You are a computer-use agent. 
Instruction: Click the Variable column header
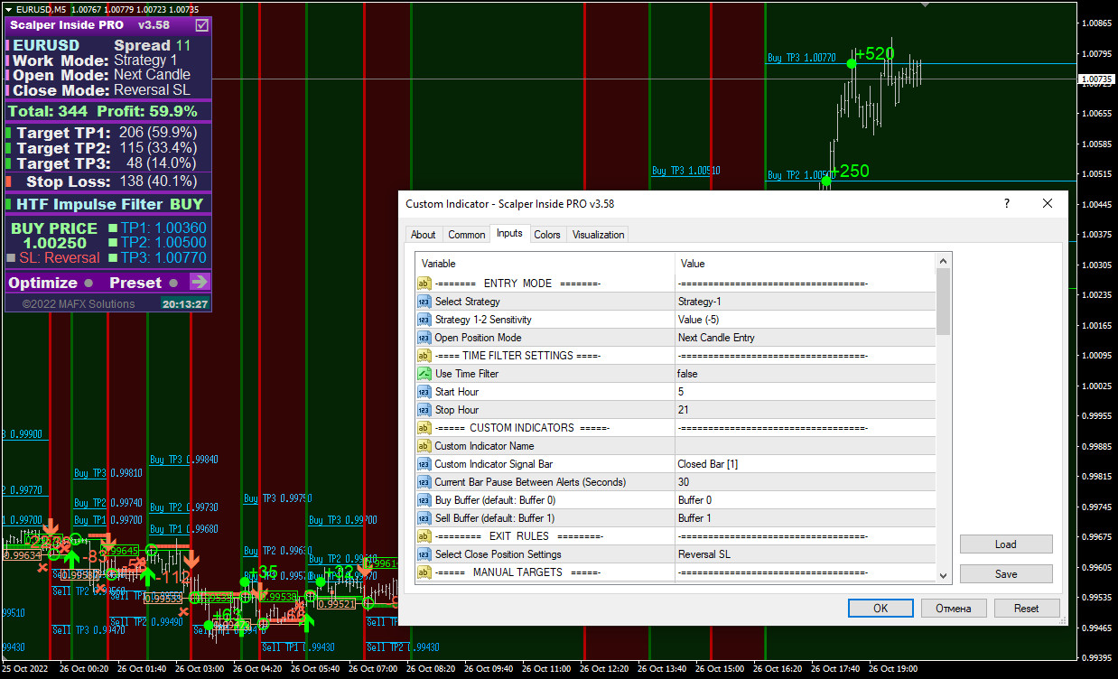coord(545,264)
